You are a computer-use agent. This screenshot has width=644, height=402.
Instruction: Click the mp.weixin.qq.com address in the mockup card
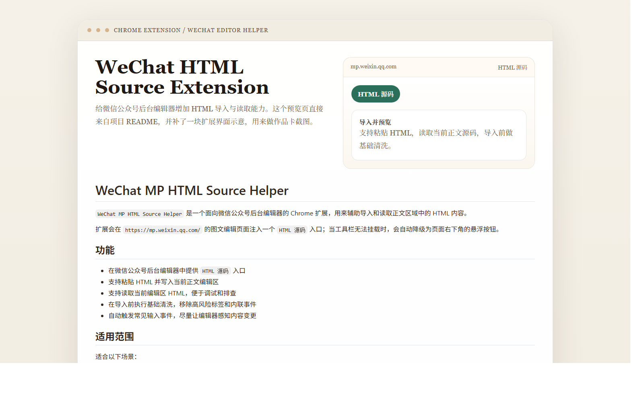[373, 67]
